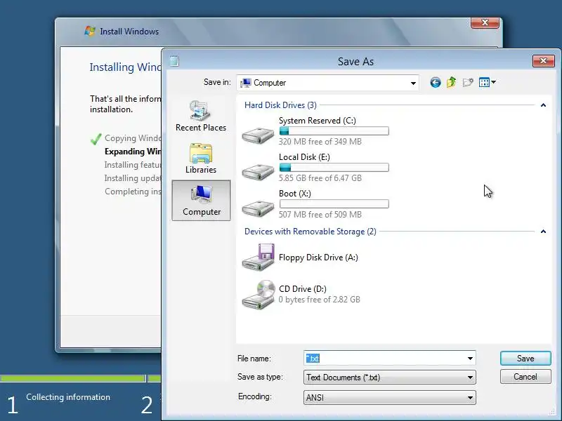
Task: Click Windows logo in Install Windows title
Action: [x=90, y=31]
